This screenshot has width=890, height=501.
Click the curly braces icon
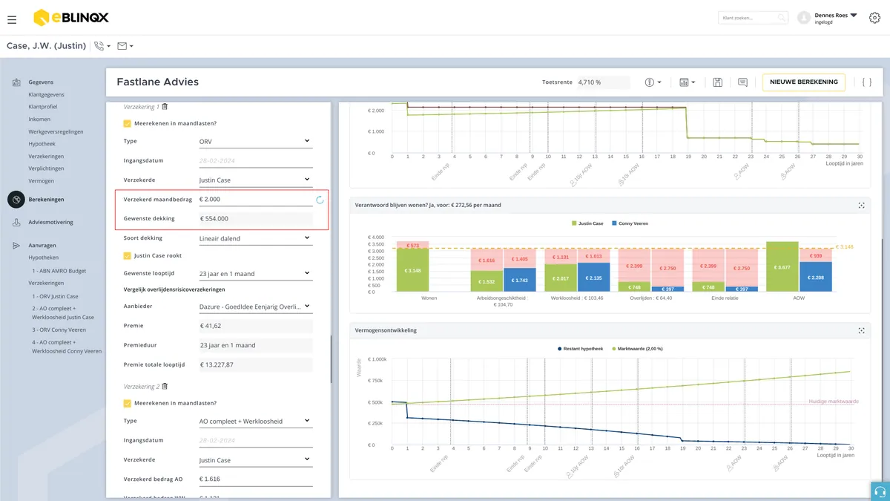pos(866,82)
